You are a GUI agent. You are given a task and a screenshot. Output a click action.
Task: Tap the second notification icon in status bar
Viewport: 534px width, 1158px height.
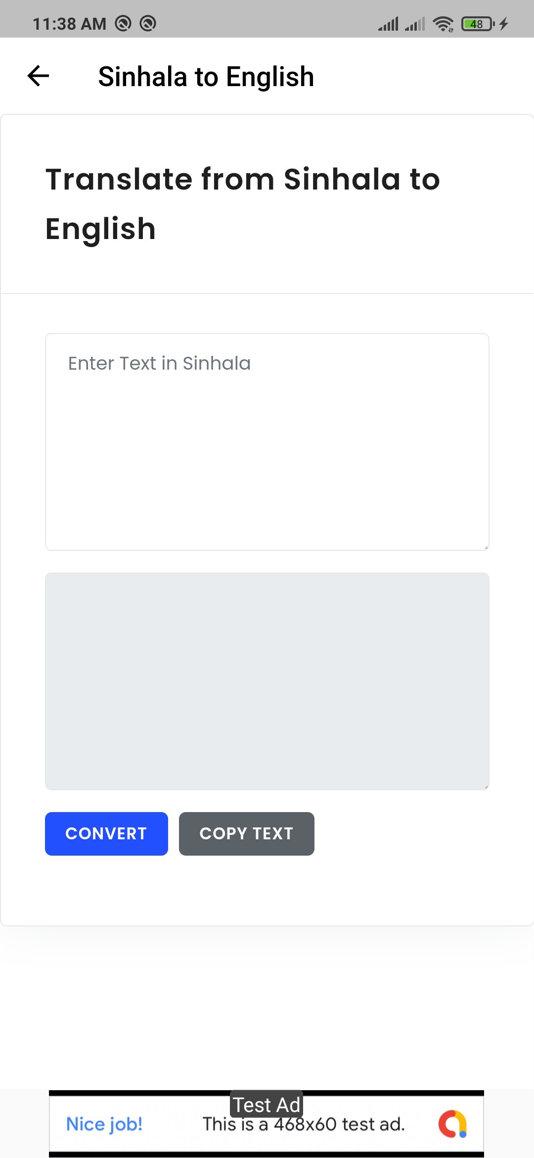(x=148, y=23)
